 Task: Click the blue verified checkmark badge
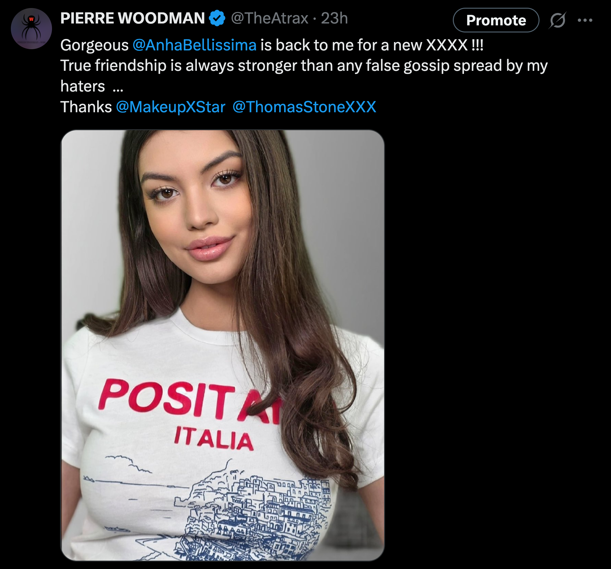217,18
